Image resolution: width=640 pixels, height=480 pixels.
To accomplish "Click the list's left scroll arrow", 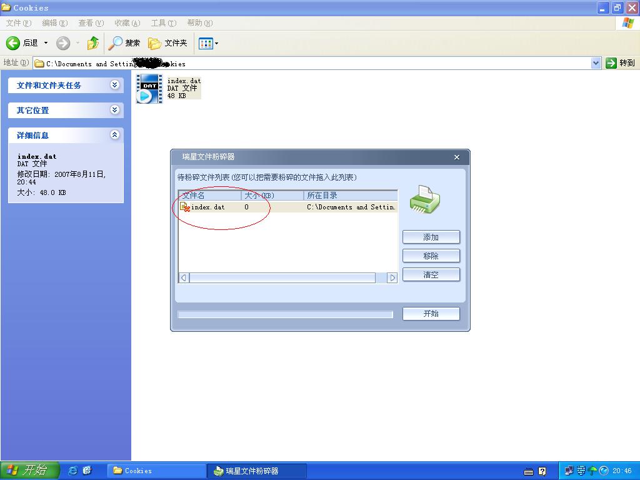I will click(184, 278).
